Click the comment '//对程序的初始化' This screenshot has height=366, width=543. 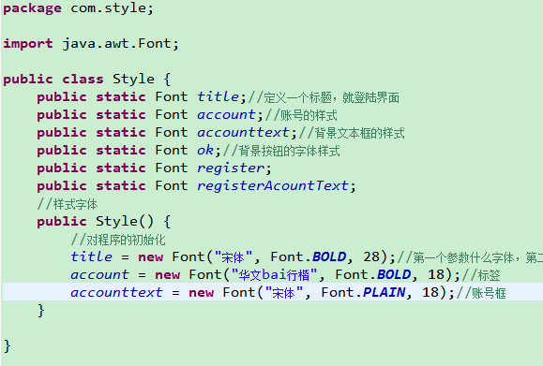tap(118, 240)
